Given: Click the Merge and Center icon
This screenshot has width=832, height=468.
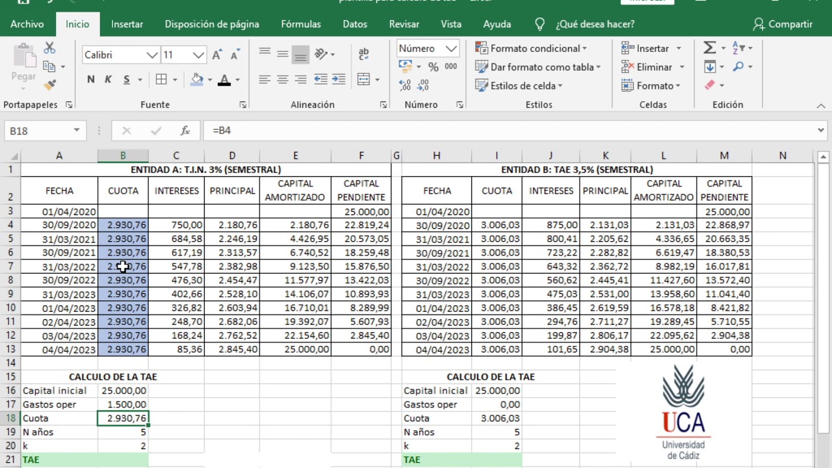Looking at the screenshot, I should (363, 79).
